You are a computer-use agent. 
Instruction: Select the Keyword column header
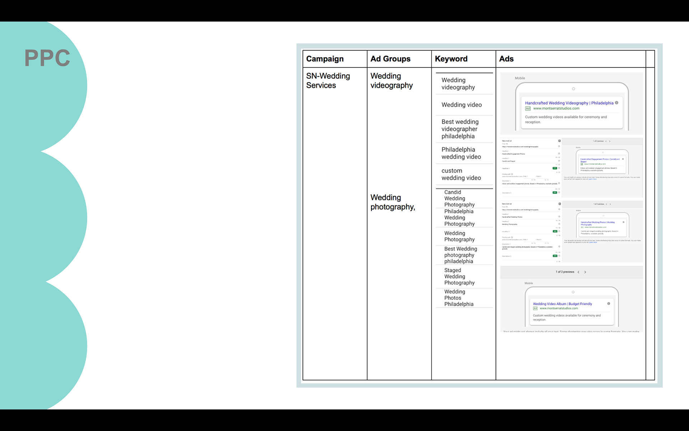[x=451, y=59]
